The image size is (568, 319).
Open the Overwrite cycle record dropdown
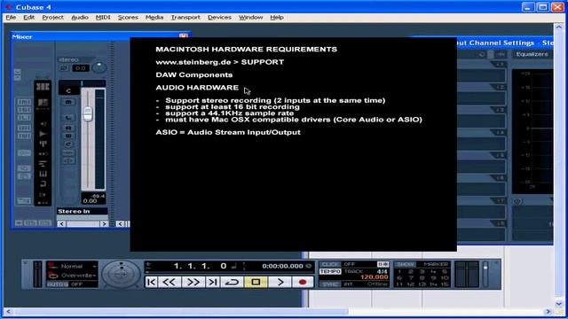point(73,276)
